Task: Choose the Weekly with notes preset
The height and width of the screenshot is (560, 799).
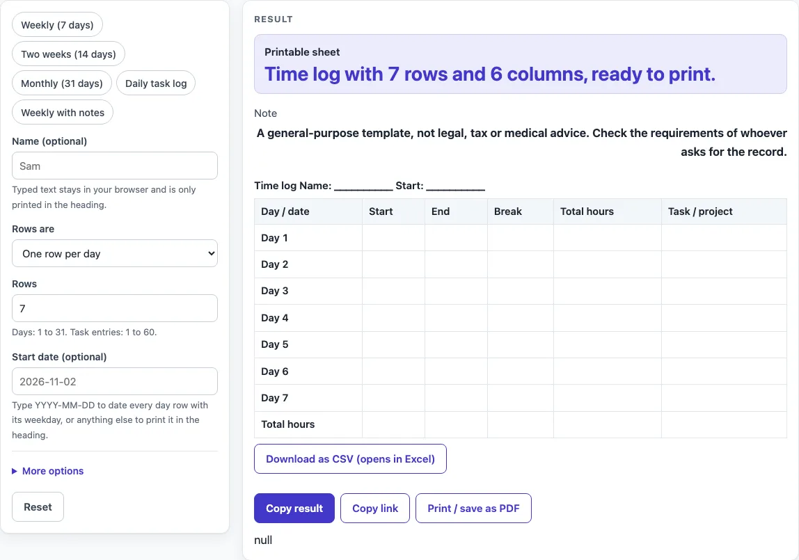Action: 63,113
